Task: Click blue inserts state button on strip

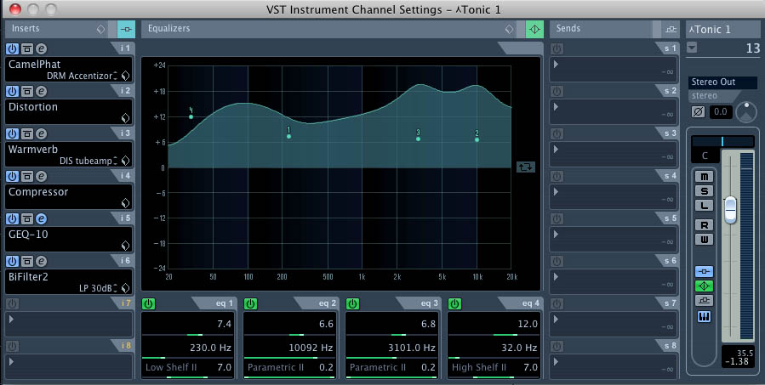Action: [704, 271]
